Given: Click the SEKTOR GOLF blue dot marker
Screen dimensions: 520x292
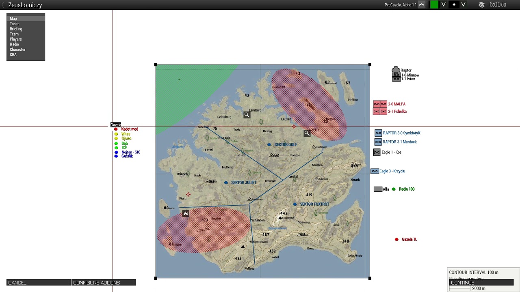Looking at the screenshot, I should pyautogui.click(x=269, y=145).
